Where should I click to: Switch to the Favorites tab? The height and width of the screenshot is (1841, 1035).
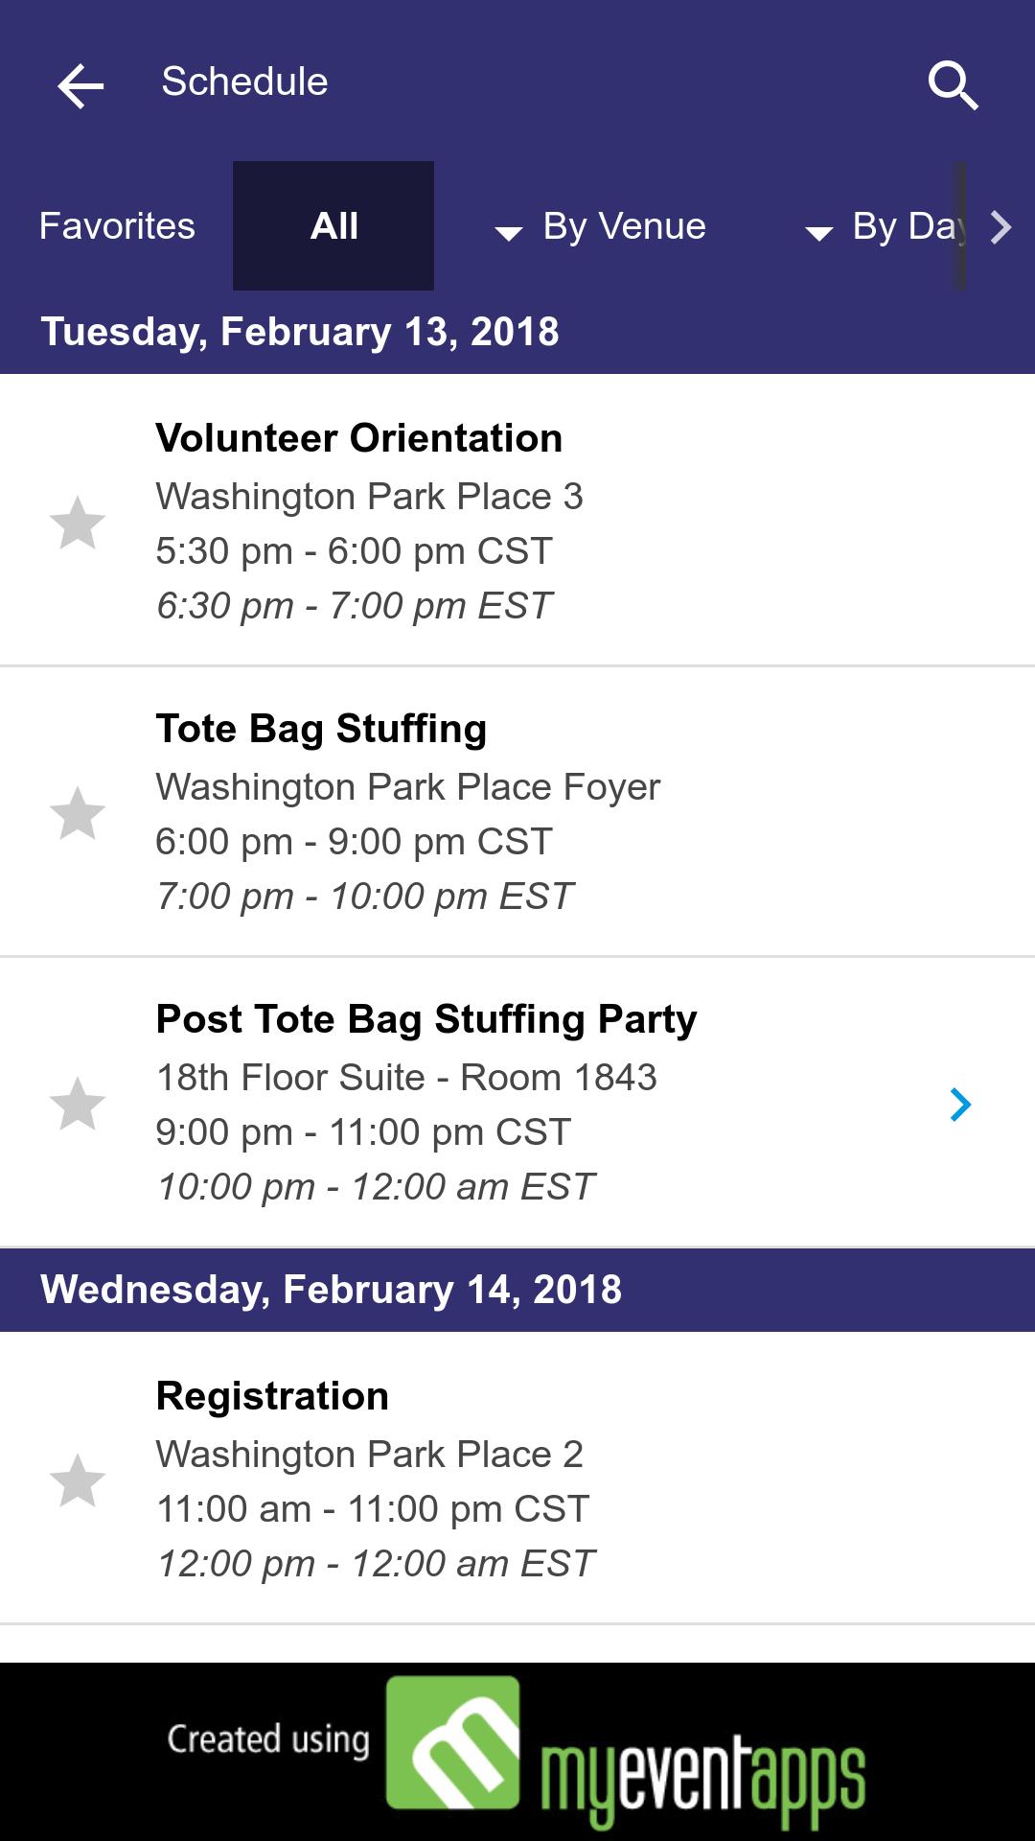click(117, 226)
